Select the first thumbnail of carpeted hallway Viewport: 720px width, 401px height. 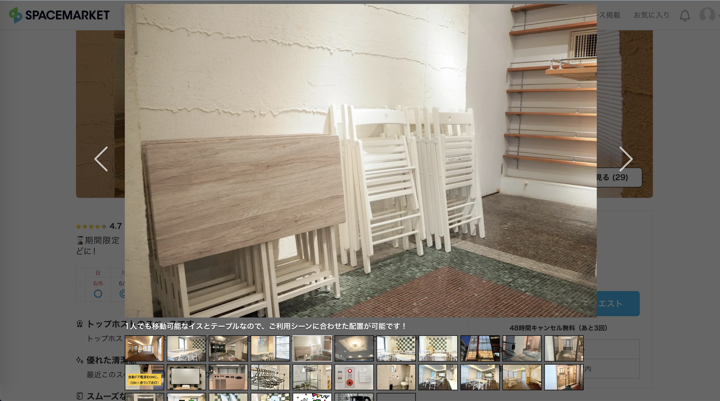(x=144, y=348)
